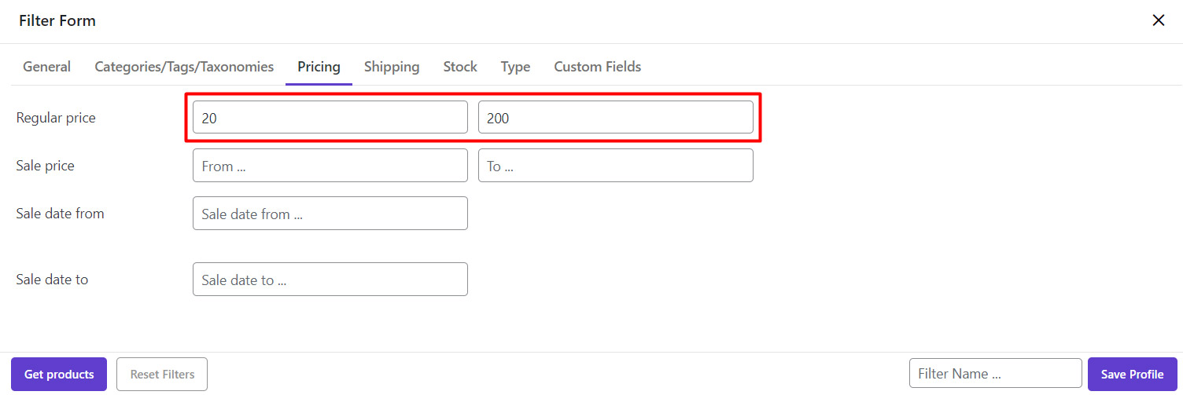The height and width of the screenshot is (395, 1183).
Task: Focus the Filter Name text box
Action: pyautogui.click(x=995, y=374)
